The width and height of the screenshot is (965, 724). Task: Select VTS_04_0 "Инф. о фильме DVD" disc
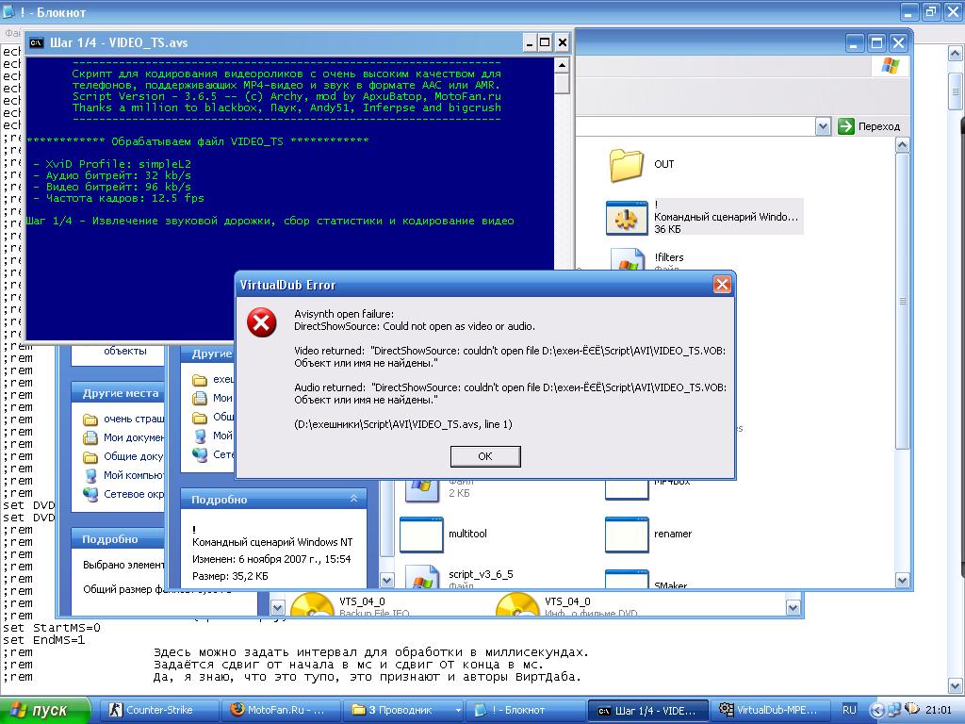click(x=517, y=604)
